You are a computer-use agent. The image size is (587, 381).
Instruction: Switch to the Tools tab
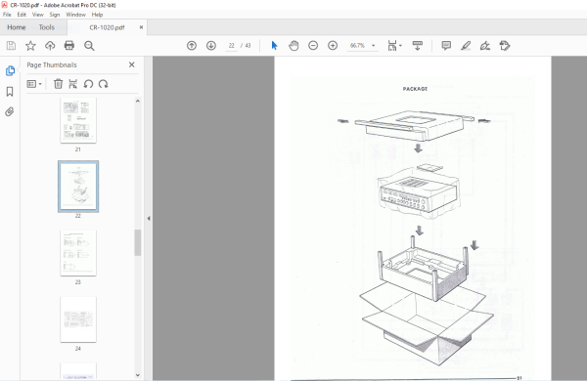click(46, 27)
